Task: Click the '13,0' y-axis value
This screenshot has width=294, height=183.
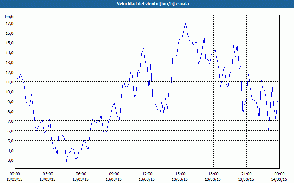Action: (10, 62)
